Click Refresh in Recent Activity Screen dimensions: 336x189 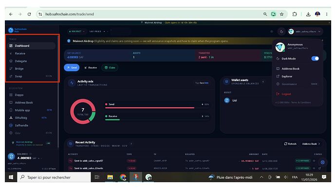click(x=290, y=144)
